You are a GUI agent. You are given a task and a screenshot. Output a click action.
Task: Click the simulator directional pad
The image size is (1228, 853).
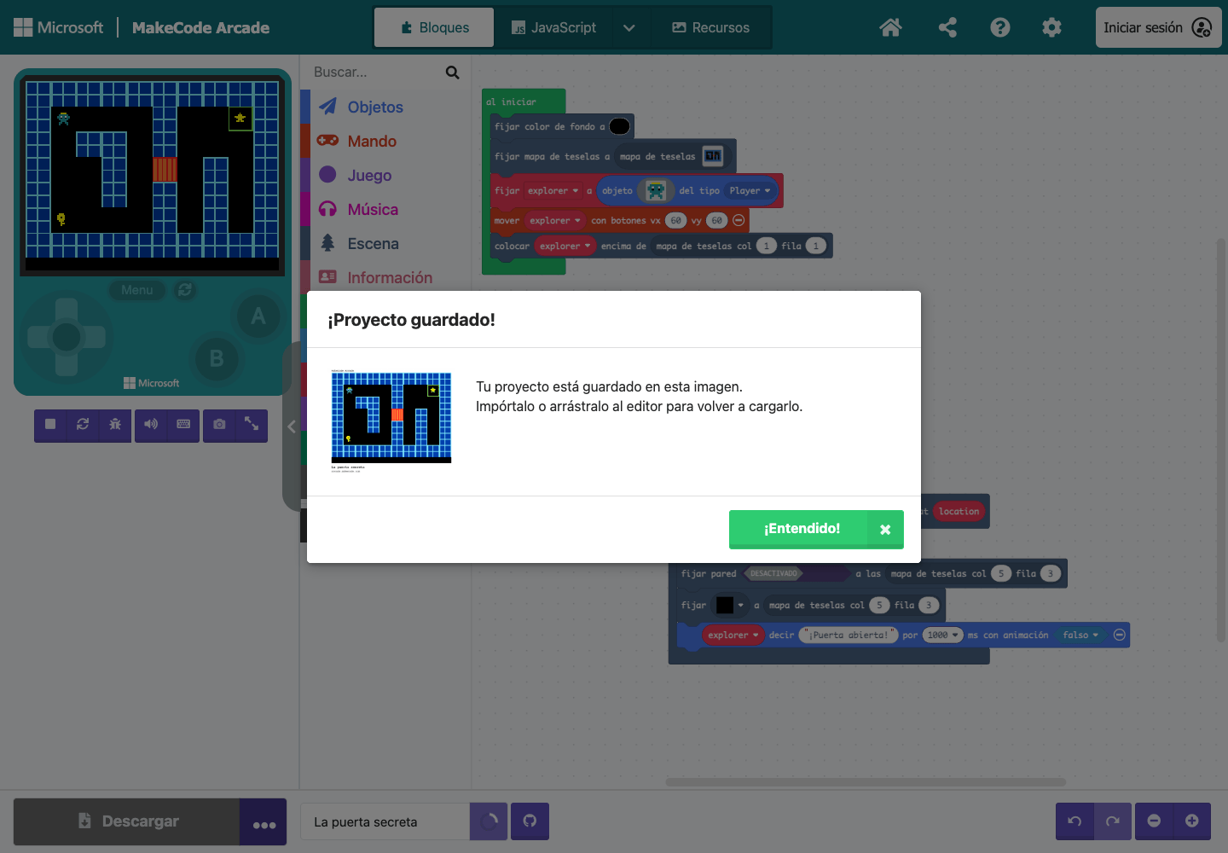[67, 337]
